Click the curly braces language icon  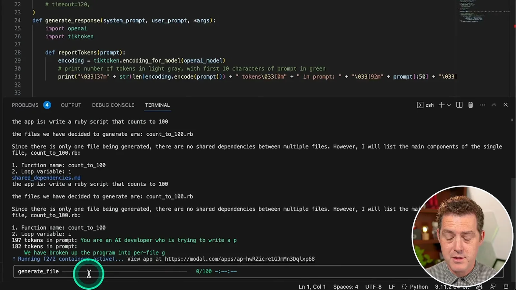(404, 286)
